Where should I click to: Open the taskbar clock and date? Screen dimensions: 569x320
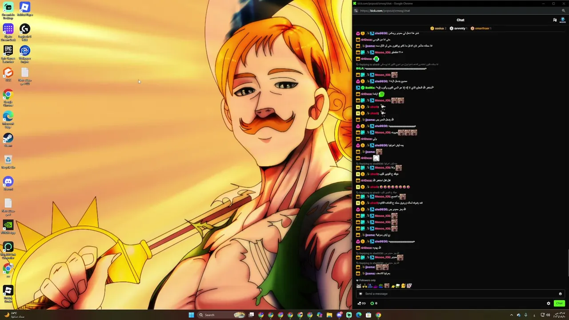[559, 315]
